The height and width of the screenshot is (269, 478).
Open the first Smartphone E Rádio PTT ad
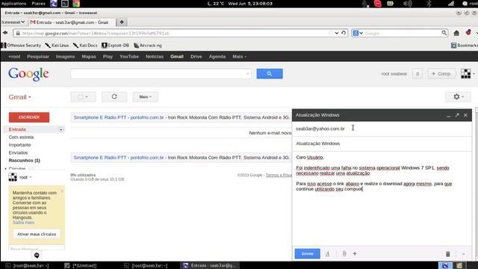(x=119, y=117)
